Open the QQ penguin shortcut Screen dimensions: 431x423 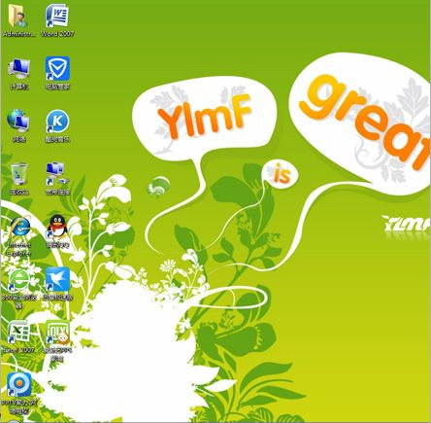pyautogui.click(x=57, y=227)
